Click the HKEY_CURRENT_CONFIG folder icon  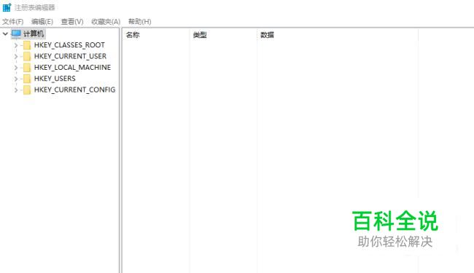tap(27, 90)
